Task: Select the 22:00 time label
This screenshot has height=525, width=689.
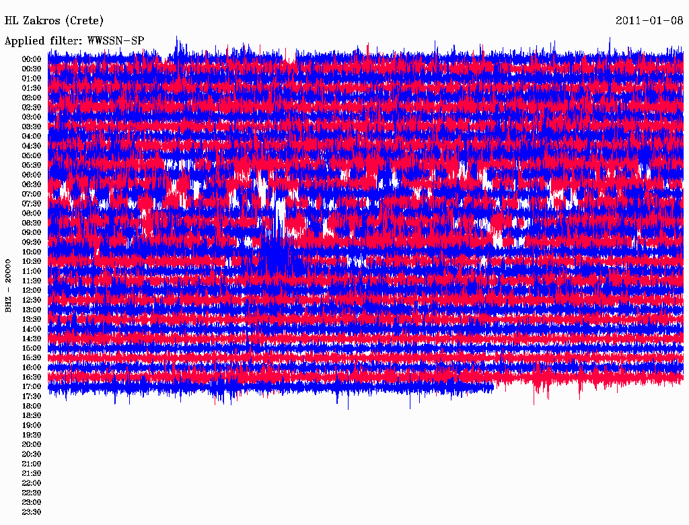Action: tap(32, 483)
